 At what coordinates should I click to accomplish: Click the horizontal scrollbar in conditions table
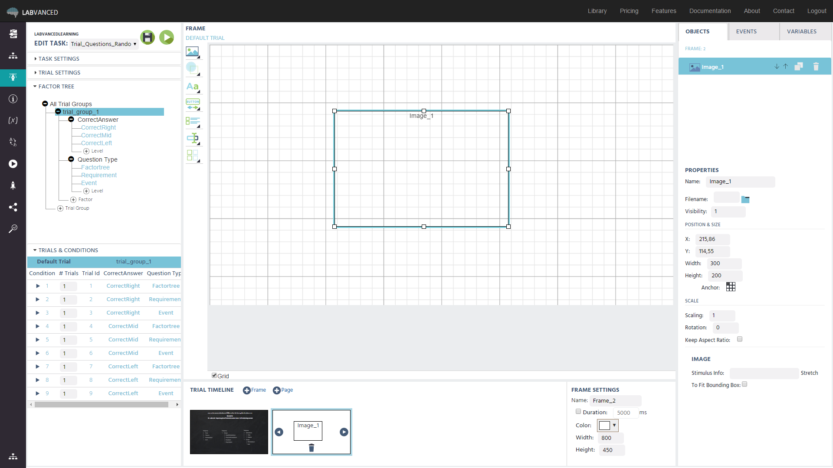[x=102, y=404]
